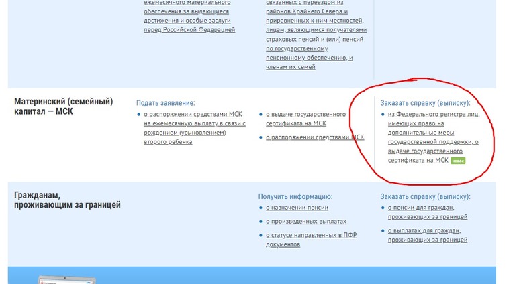This screenshot has width=517, height=284.
Task: Open 'о произведенных выплатах' link
Action: tap(306, 221)
